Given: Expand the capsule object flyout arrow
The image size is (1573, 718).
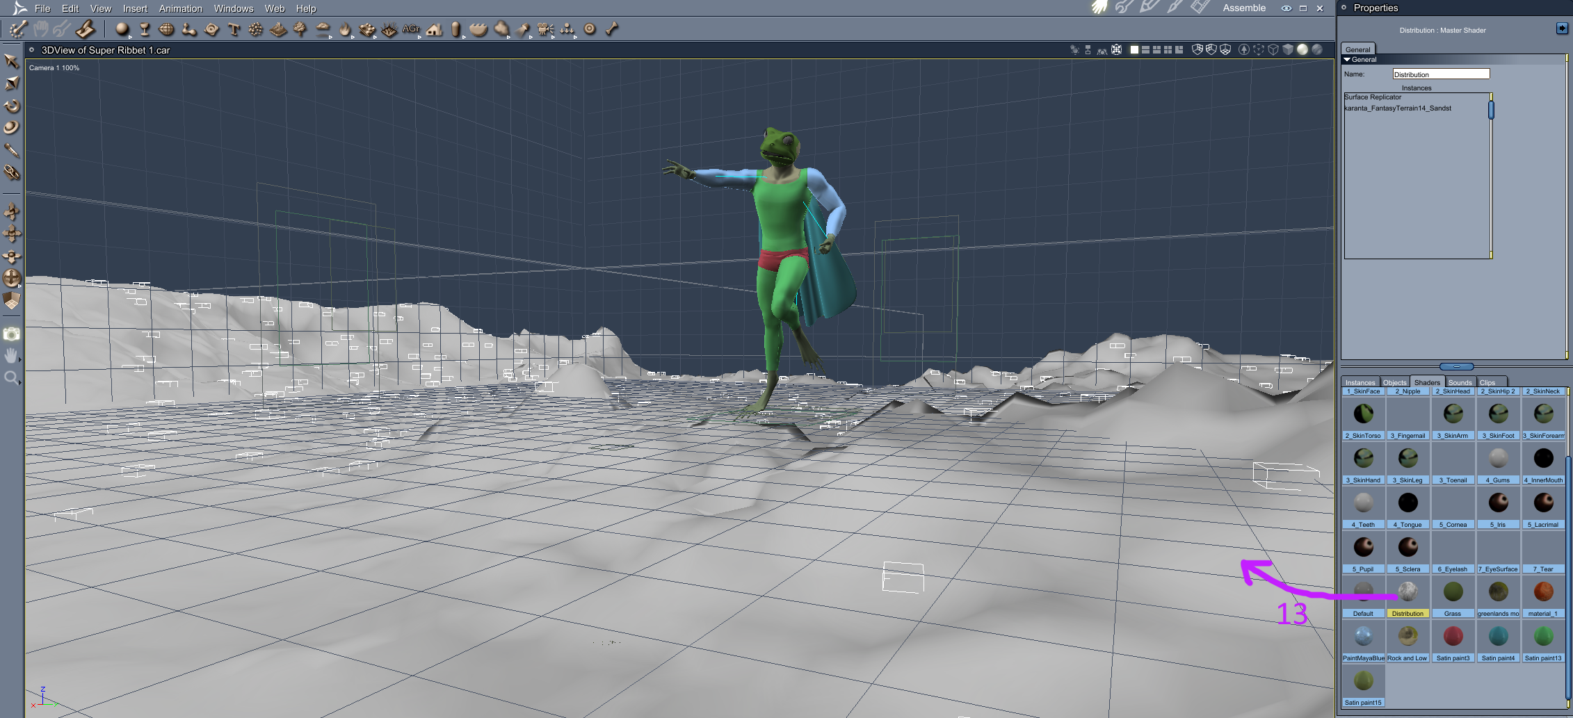Looking at the screenshot, I should pyautogui.click(x=463, y=36).
